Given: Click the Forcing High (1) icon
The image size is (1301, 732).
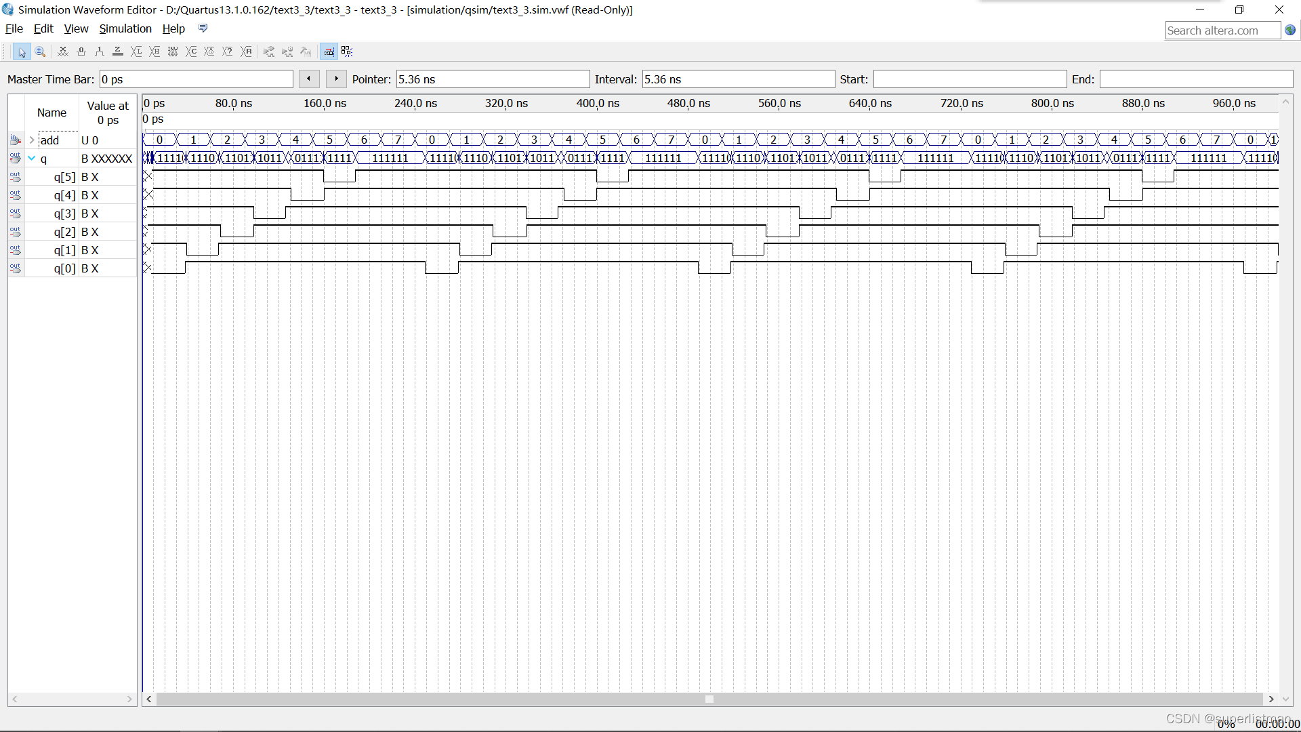Looking at the screenshot, I should click(100, 52).
